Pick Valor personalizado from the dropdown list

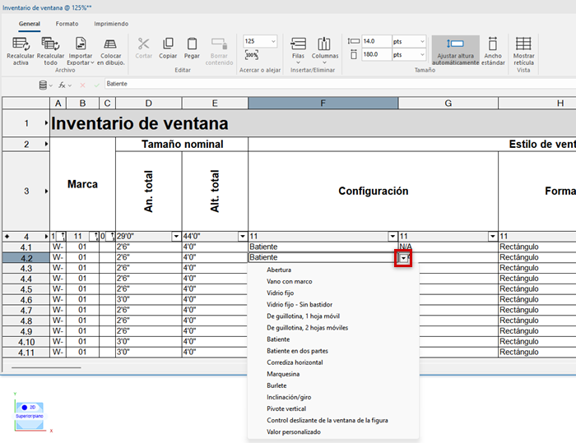coord(294,431)
